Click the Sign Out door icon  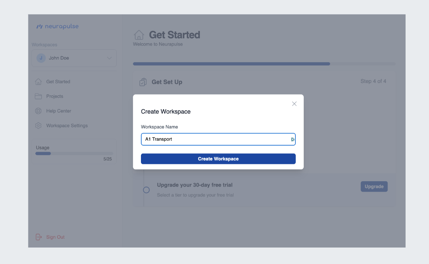pyautogui.click(x=38, y=237)
